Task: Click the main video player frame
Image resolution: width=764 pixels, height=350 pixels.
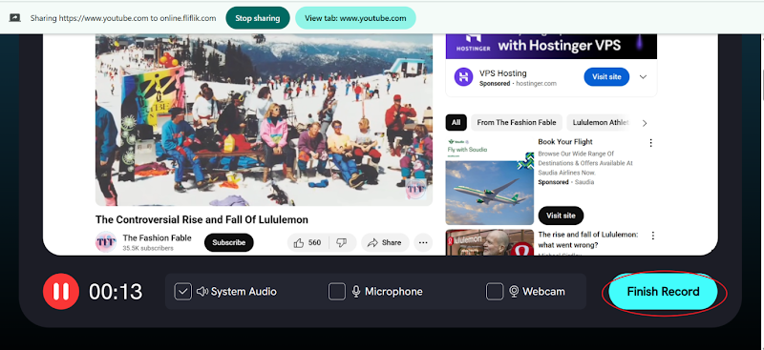Action: 264,120
